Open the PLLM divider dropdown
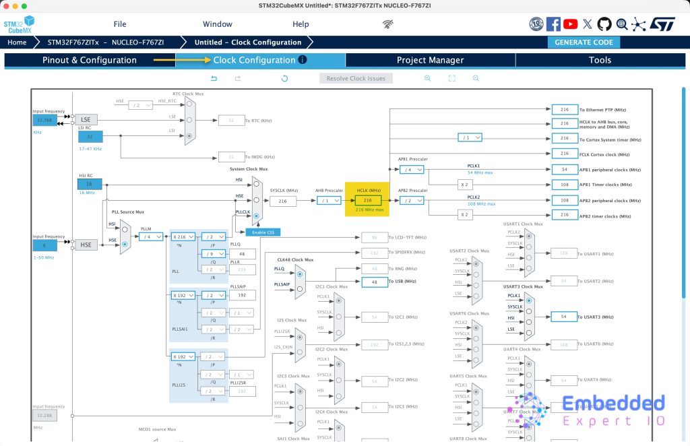This screenshot has width=690, height=446. click(x=152, y=237)
